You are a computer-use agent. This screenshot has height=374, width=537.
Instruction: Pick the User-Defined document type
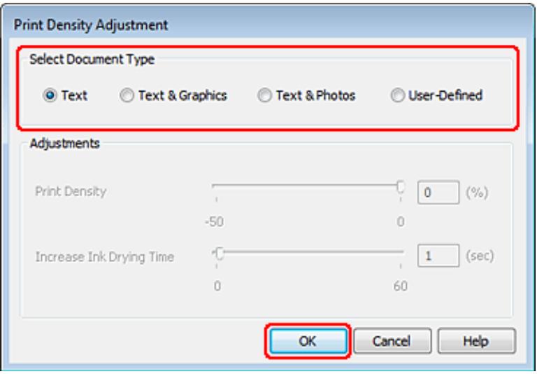tap(397, 96)
